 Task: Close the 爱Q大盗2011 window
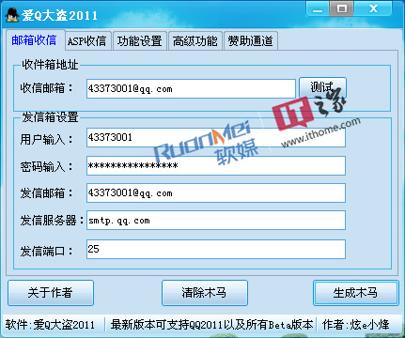pos(373,8)
